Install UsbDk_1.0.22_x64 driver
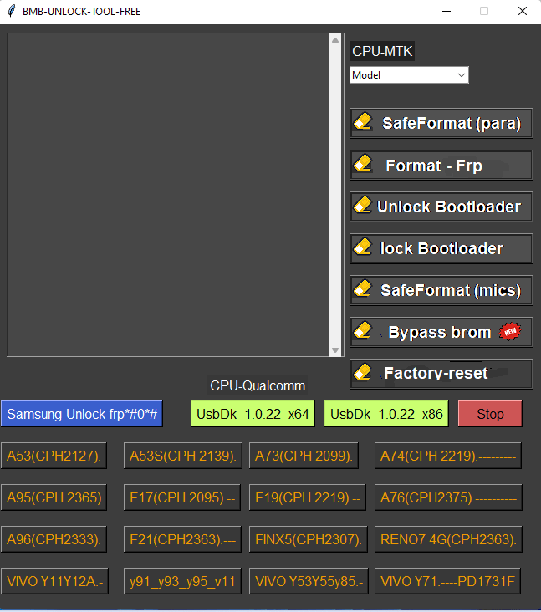The image size is (541, 612). (253, 414)
